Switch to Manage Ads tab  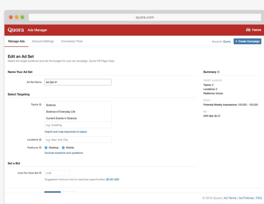pyautogui.click(x=16, y=41)
